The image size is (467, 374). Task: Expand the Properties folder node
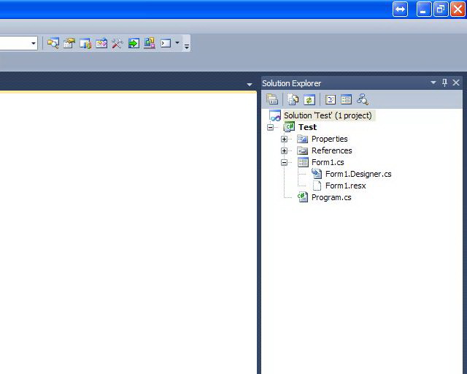pyautogui.click(x=284, y=139)
